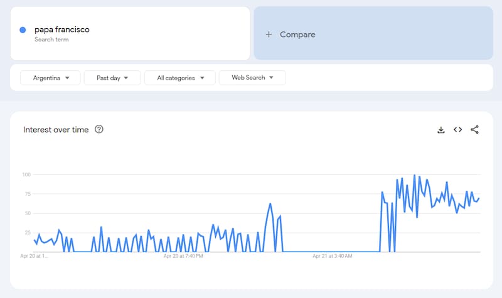Expand the All categories dropdown
This screenshot has width=502, height=298.
point(179,78)
